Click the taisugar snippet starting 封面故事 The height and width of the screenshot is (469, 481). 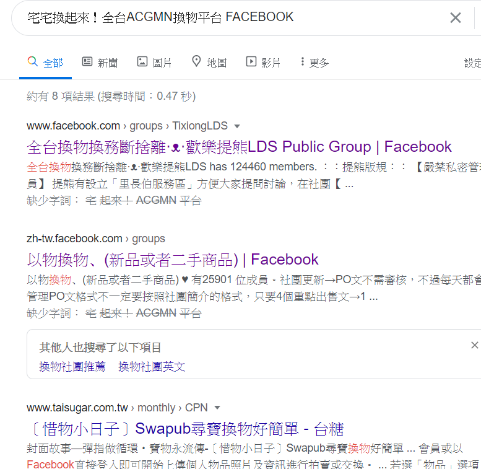point(254,457)
